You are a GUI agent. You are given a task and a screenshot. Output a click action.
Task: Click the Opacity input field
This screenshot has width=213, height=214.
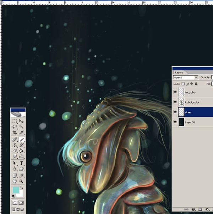212,77
